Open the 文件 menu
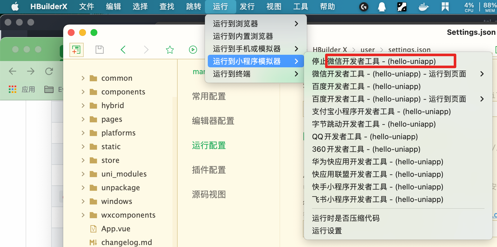The width and height of the screenshot is (497, 247). point(87,7)
